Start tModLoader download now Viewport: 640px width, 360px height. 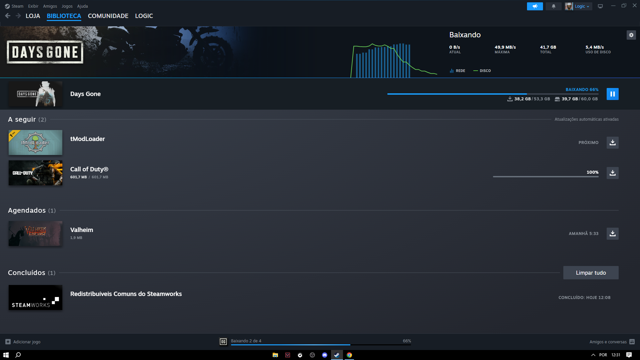612,143
